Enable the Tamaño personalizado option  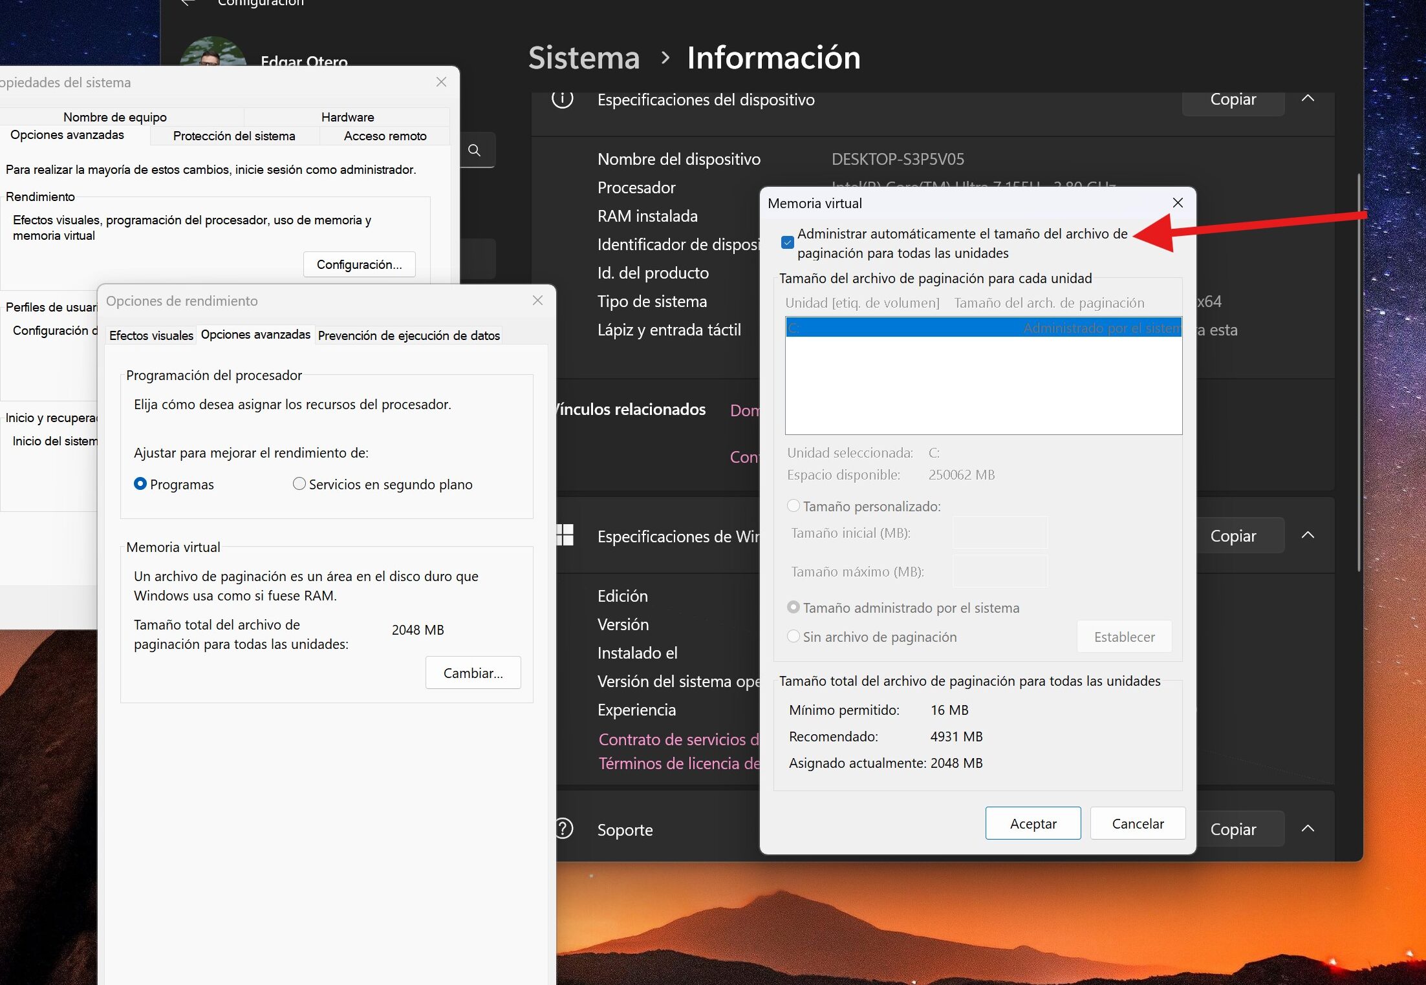pyautogui.click(x=793, y=506)
